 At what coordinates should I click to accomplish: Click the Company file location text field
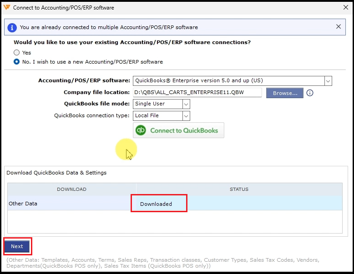197,93
